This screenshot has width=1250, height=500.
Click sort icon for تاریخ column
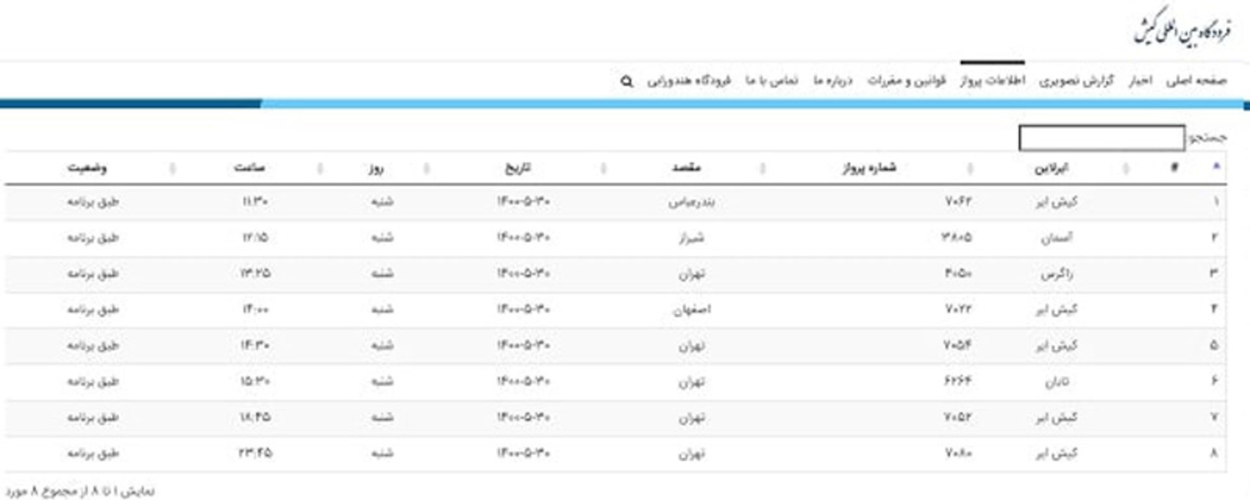tap(603, 169)
